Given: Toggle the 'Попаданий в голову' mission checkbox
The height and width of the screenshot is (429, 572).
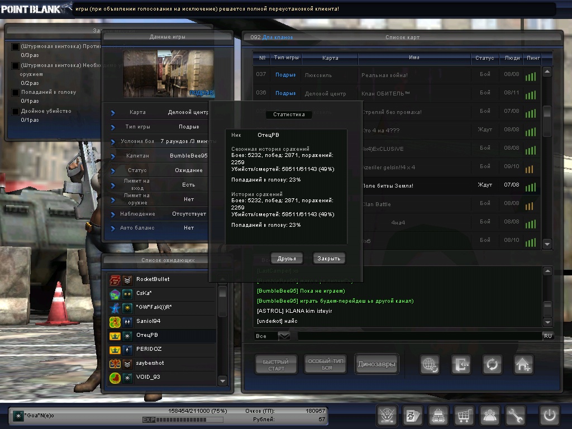Looking at the screenshot, I should coord(16,92).
